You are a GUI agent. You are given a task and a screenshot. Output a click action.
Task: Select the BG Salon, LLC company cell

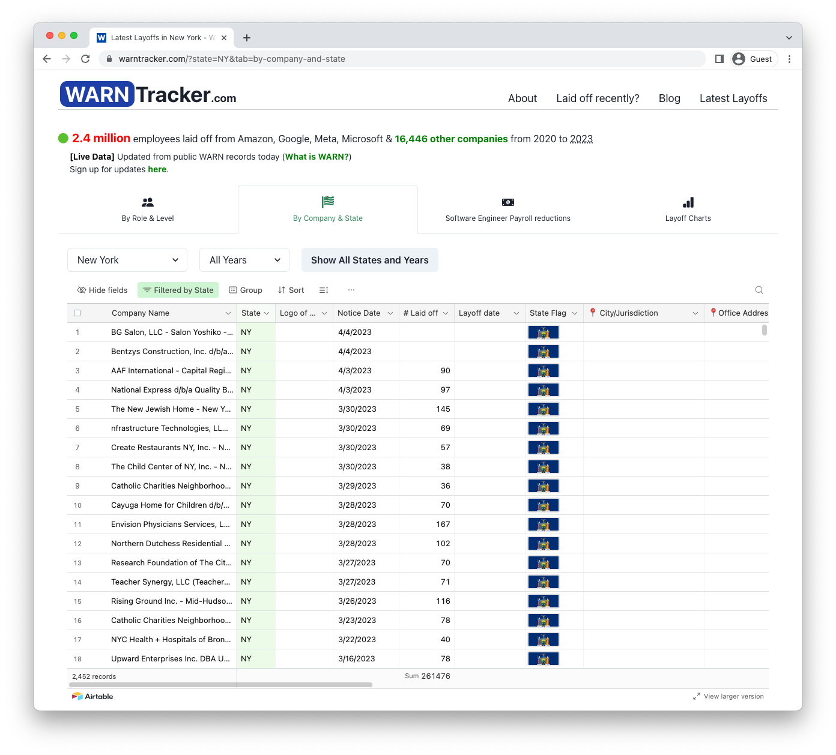[x=172, y=332]
